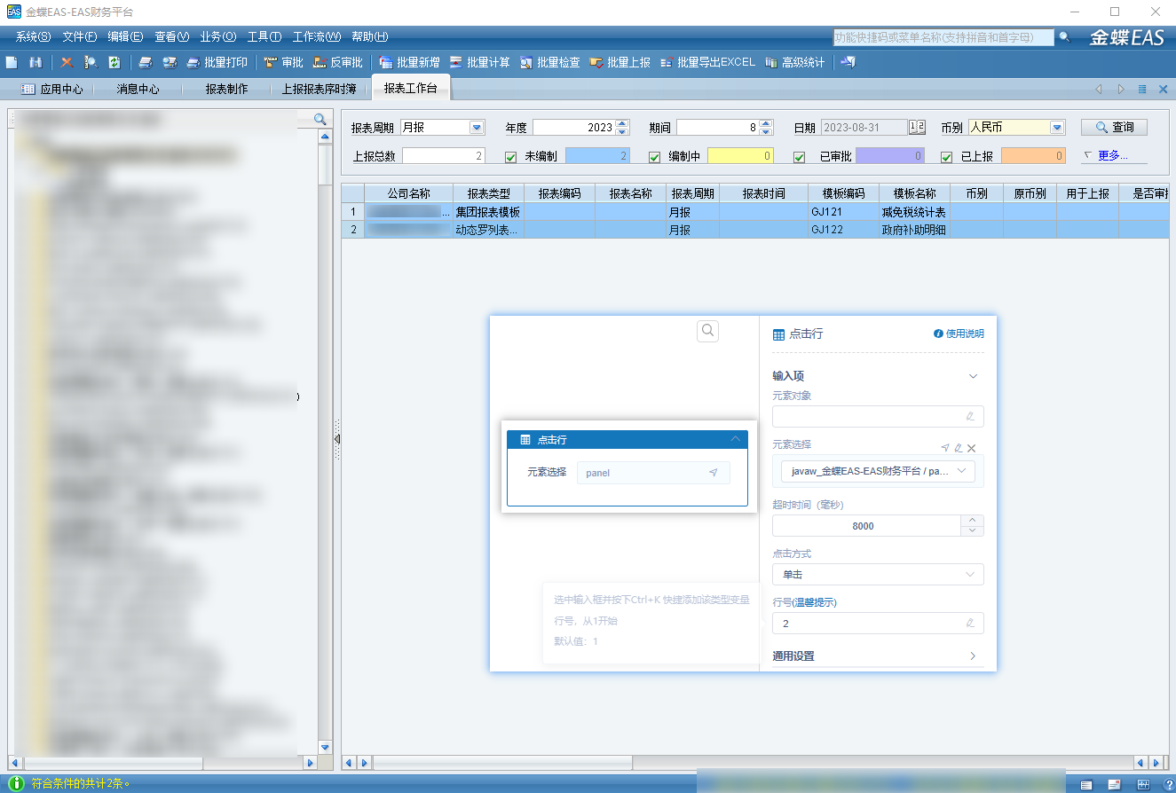Click the 审批 toolbar button
The image size is (1176, 793).
click(284, 63)
